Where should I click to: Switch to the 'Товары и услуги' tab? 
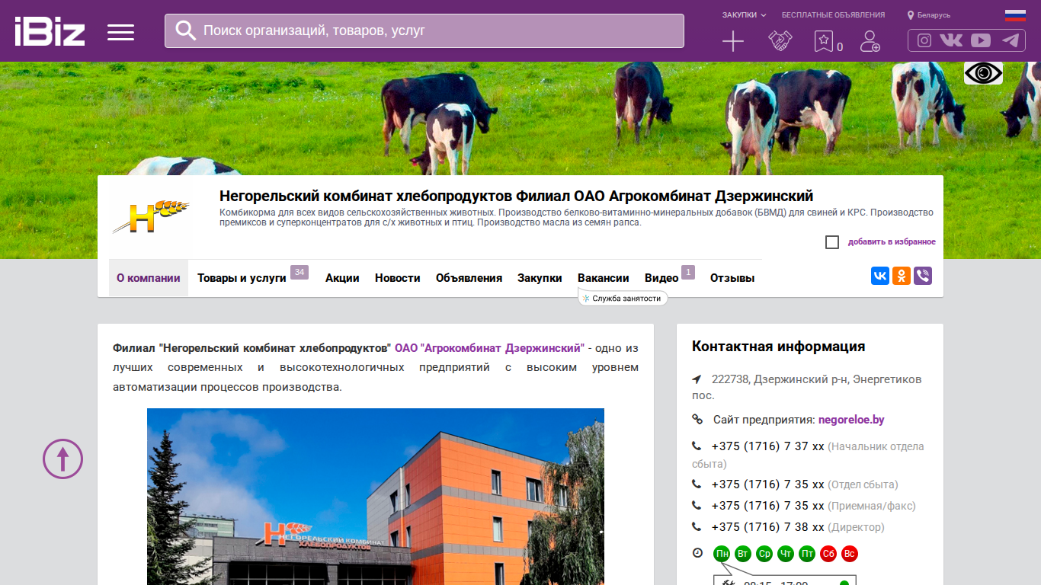coord(242,278)
